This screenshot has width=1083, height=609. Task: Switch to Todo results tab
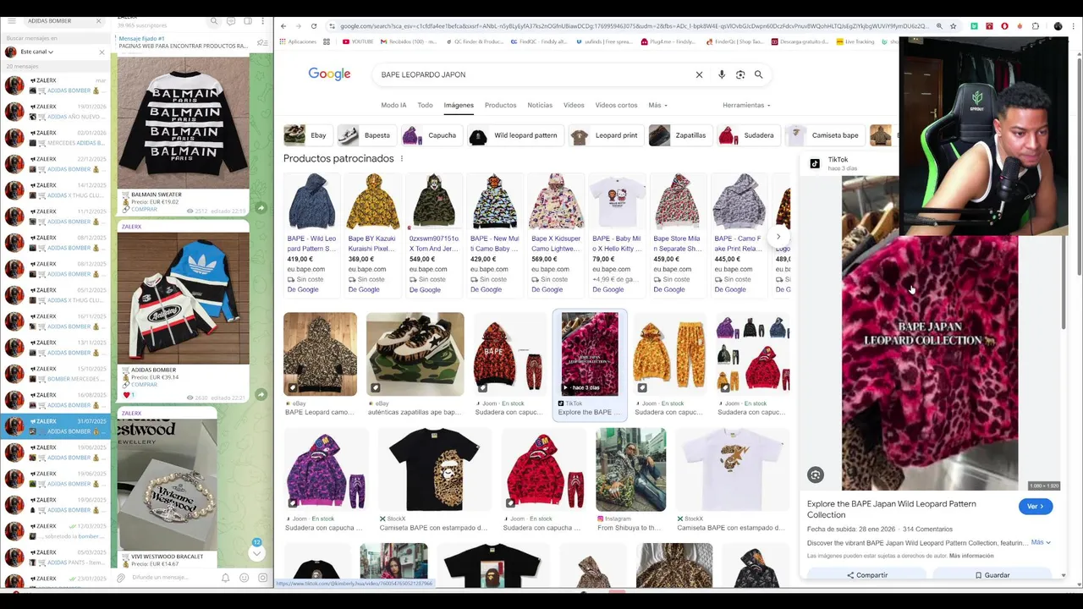(425, 105)
